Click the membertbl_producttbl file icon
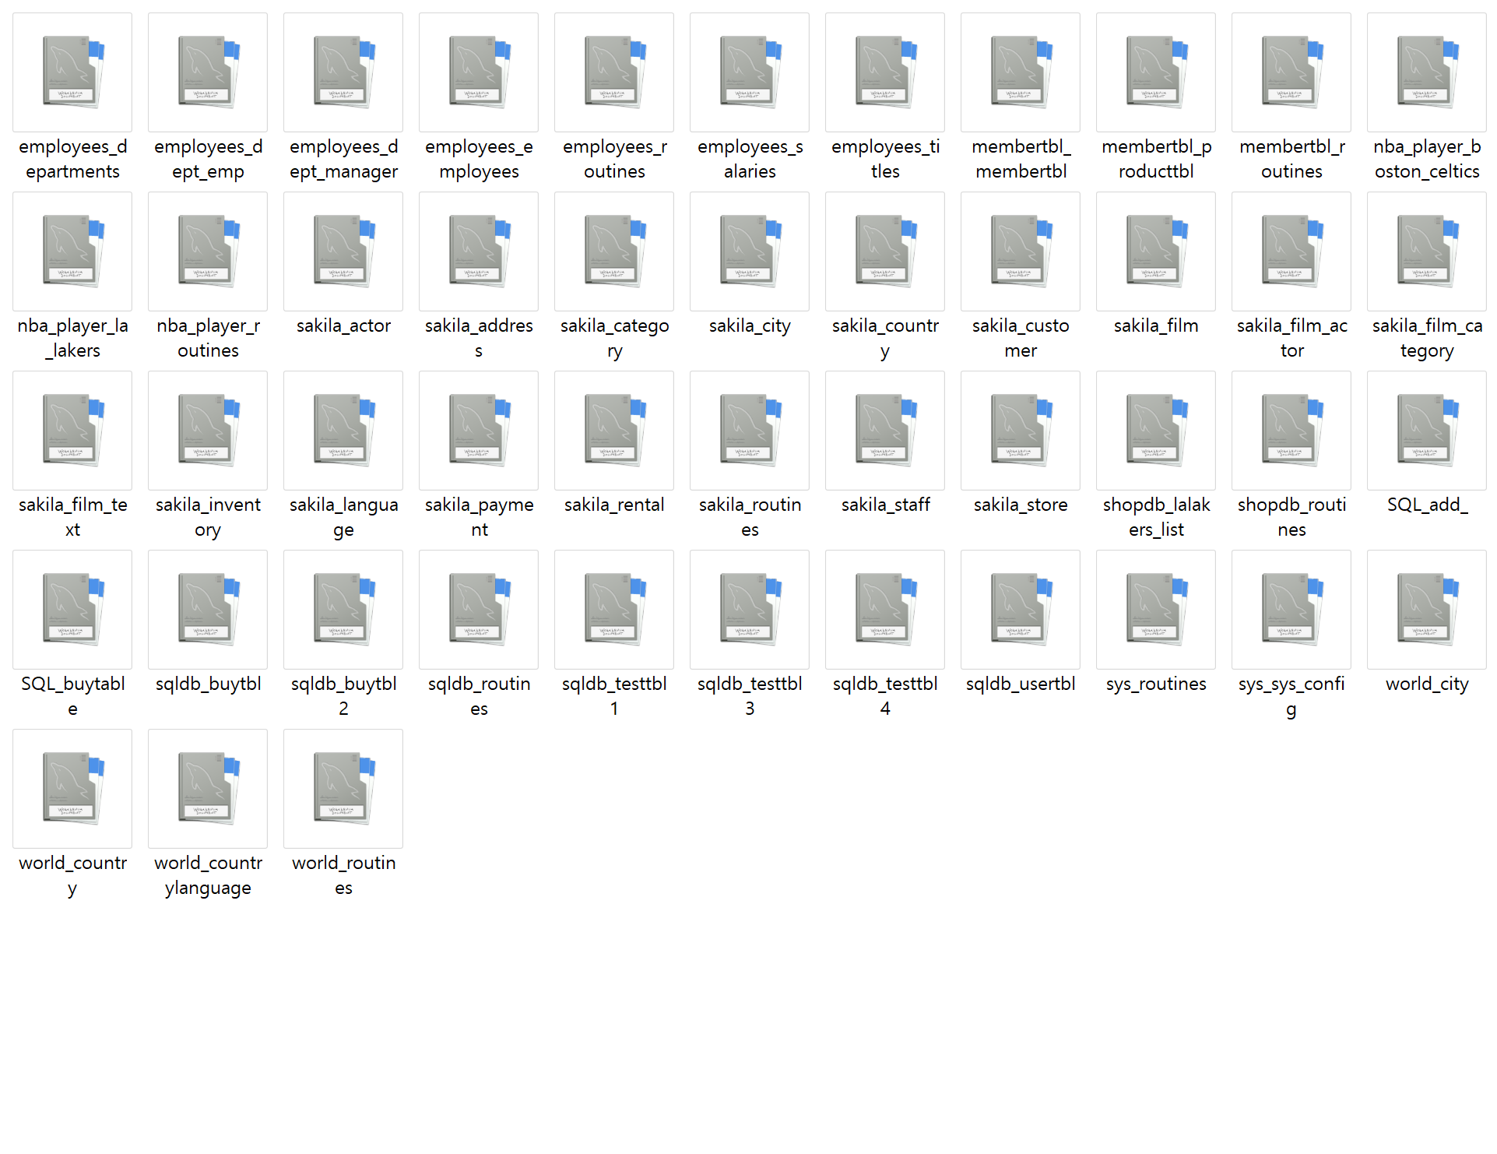Viewport: 1497px width, 1154px height. [1155, 72]
